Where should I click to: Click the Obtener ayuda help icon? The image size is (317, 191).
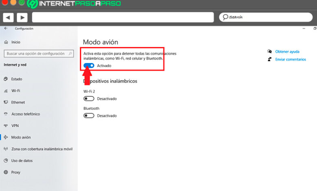point(269,51)
